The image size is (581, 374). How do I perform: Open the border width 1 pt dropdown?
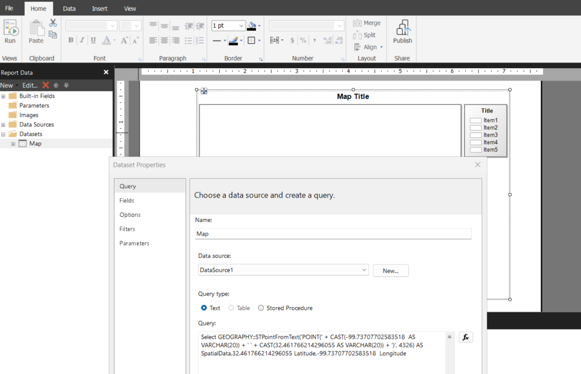click(x=241, y=26)
